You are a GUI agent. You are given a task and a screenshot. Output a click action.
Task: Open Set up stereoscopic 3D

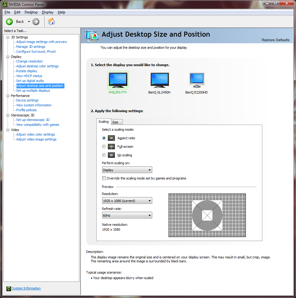click(x=33, y=120)
